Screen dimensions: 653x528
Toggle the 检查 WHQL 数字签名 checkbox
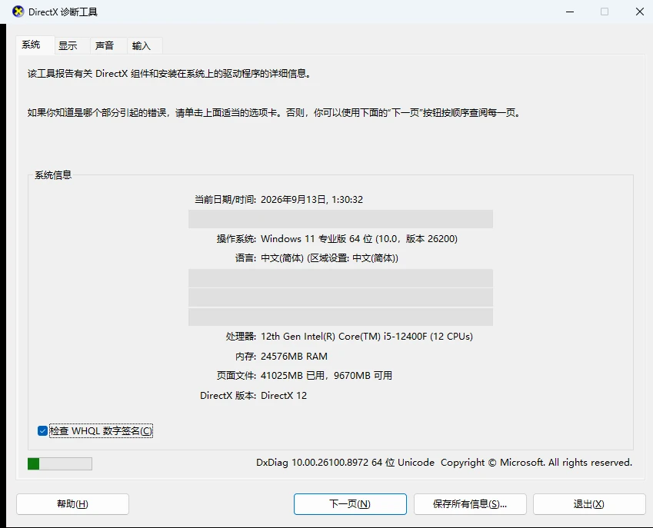pyautogui.click(x=42, y=430)
